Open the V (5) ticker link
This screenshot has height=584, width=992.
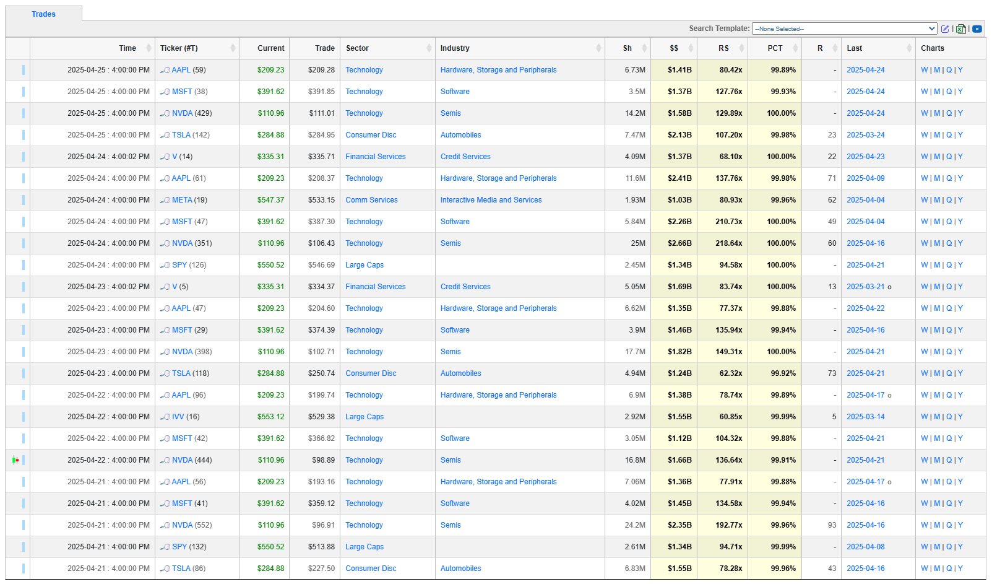(175, 287)
